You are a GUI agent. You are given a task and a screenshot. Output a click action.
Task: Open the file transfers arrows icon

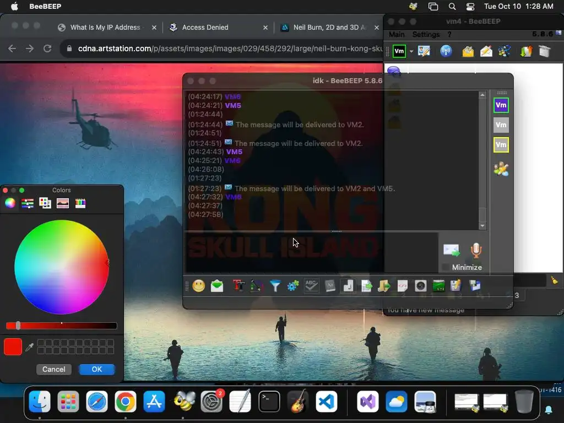click(526, 51)
